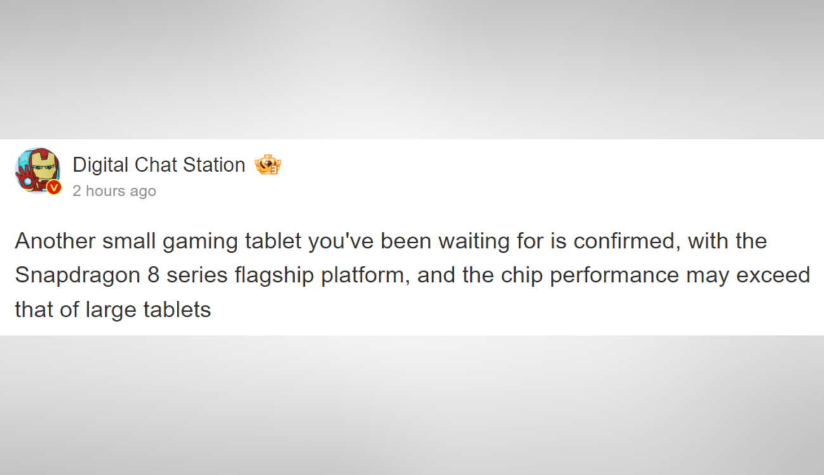824x475 pixels.
Task: Click the word "Snapdragon" in the post
Action: click(x=78, y=276)
